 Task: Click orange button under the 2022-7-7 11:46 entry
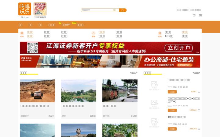pyautogui.click(x=172, y=129)
